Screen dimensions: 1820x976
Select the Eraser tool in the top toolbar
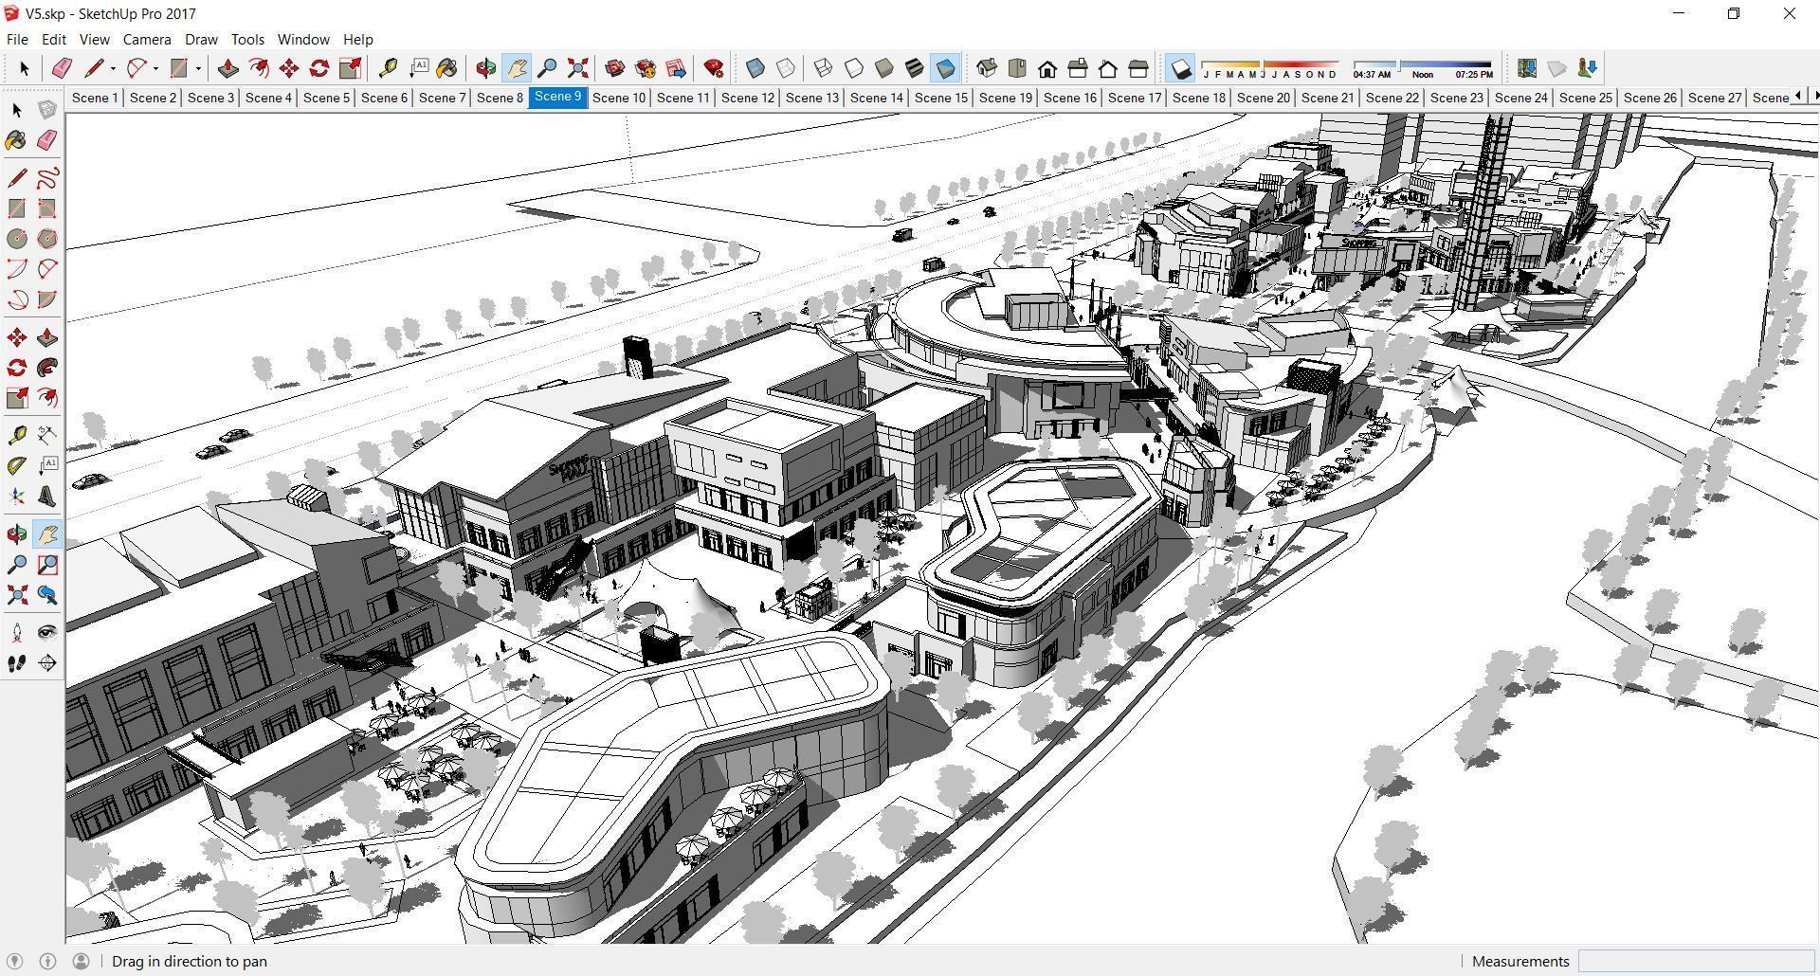point(62,68)
